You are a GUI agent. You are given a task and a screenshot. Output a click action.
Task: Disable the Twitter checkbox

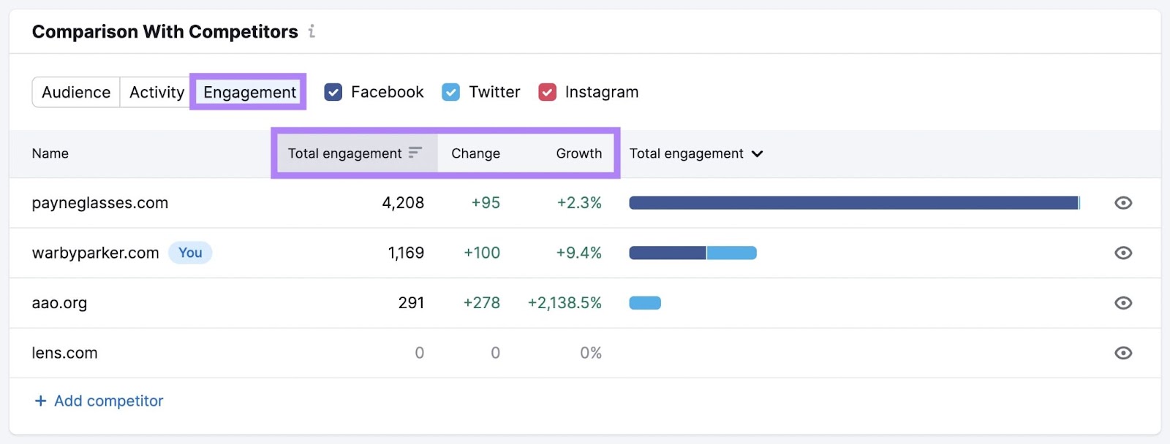[x=451, y=92]
